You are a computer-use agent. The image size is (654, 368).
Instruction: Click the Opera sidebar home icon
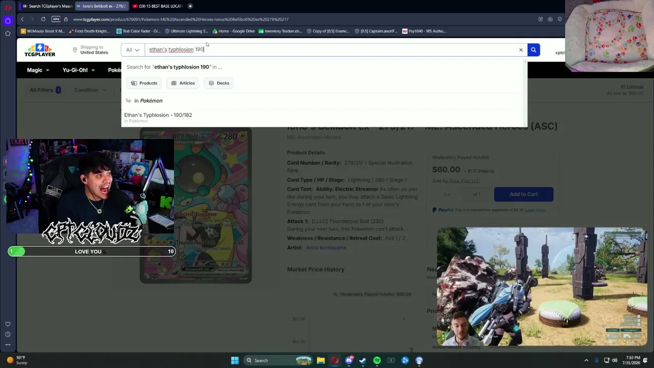[8, 20]
